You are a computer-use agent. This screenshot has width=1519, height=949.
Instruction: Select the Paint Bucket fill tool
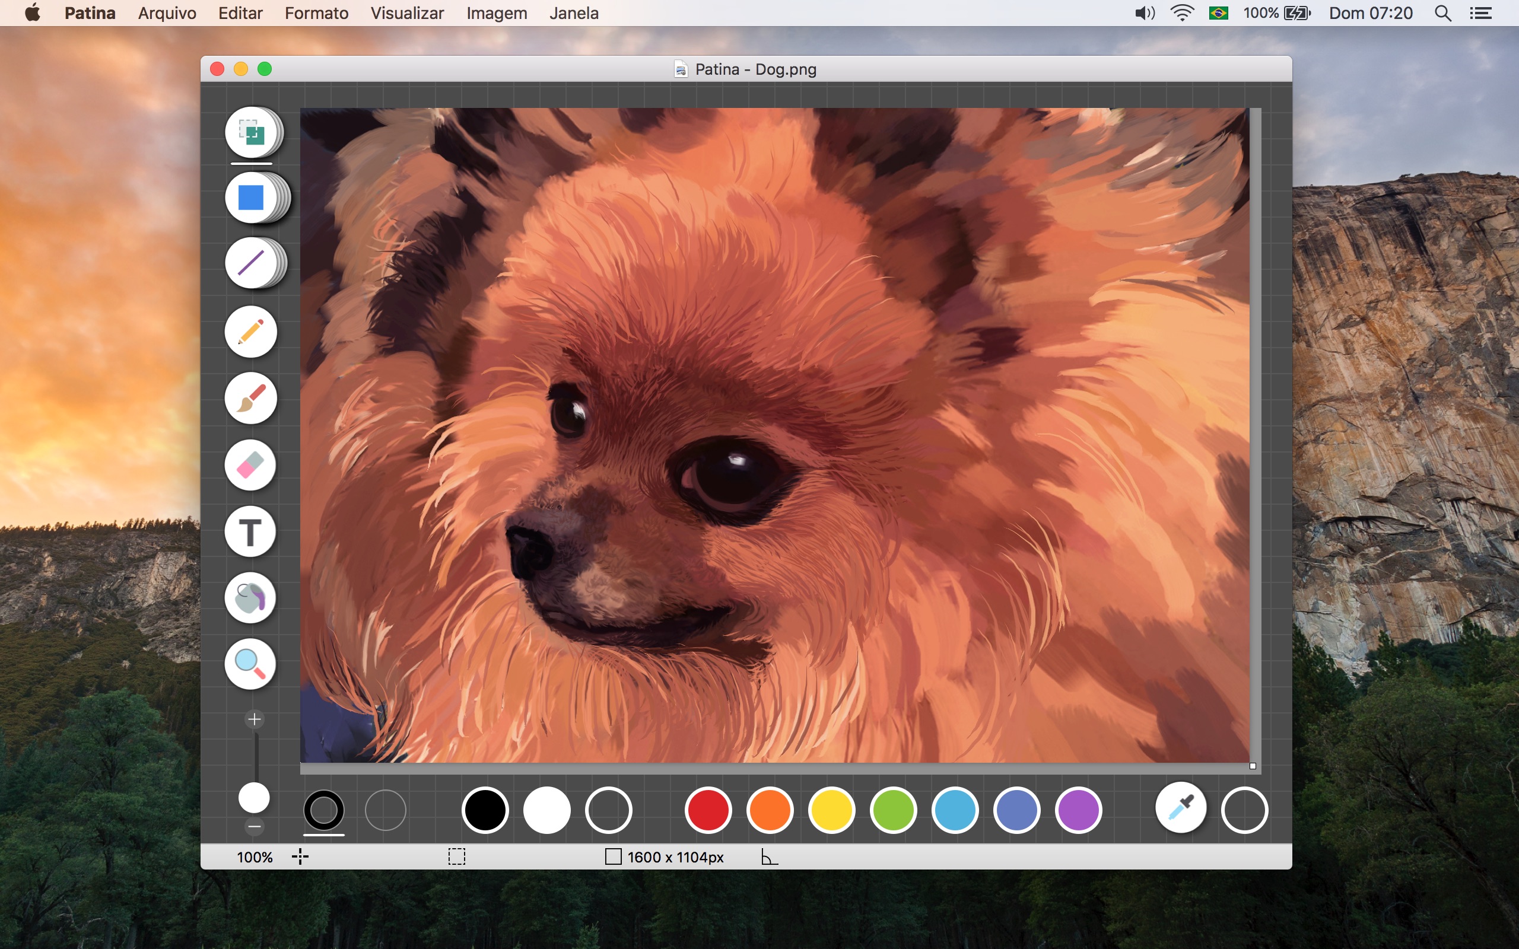coord(251,597)
